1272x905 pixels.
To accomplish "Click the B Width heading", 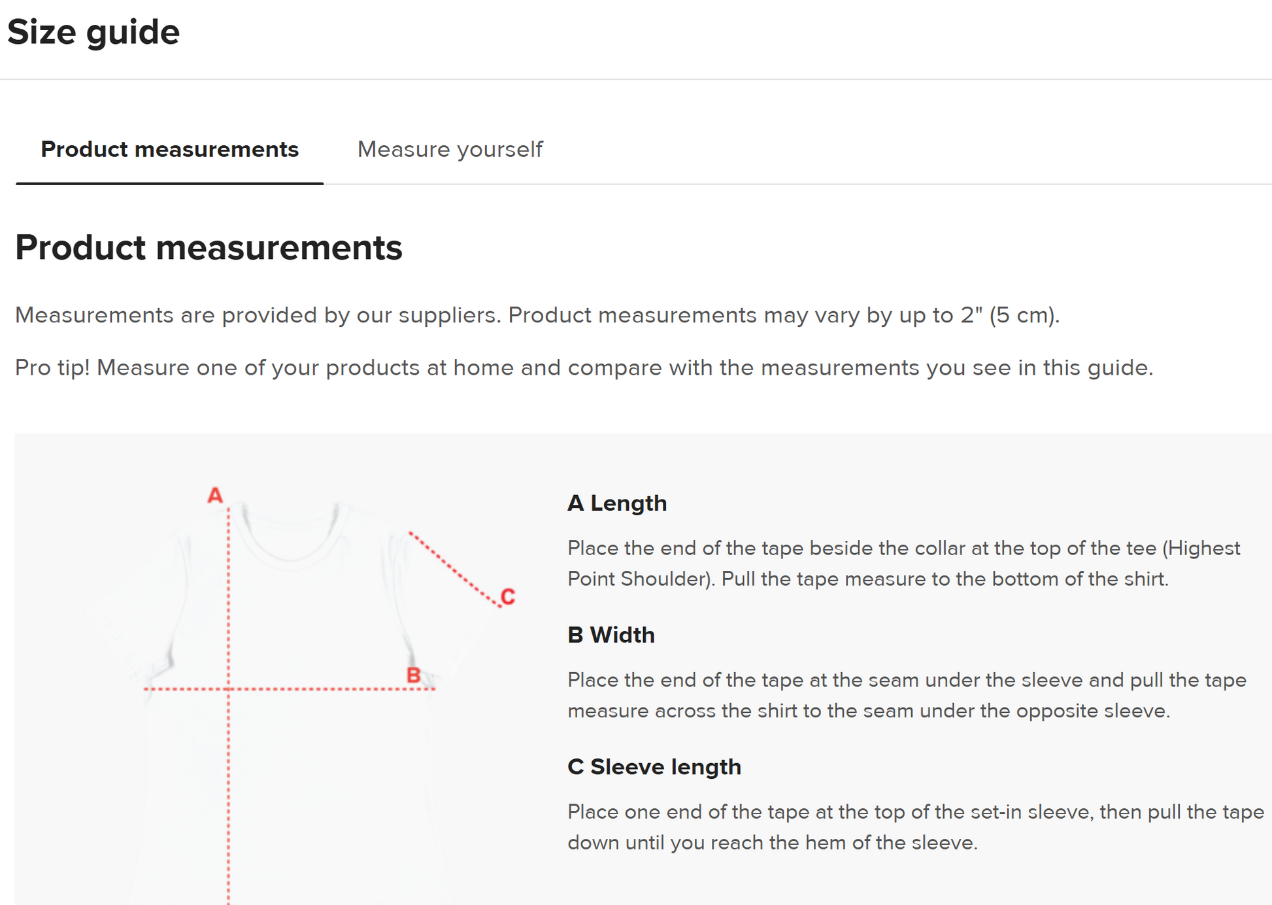I will point(611,635).
